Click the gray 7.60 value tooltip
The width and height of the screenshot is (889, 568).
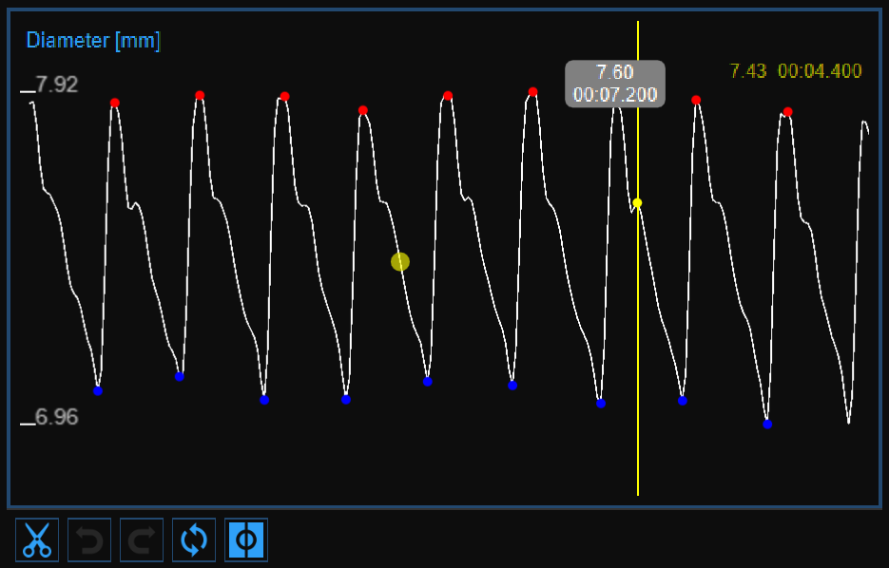[x=614, y=84]
